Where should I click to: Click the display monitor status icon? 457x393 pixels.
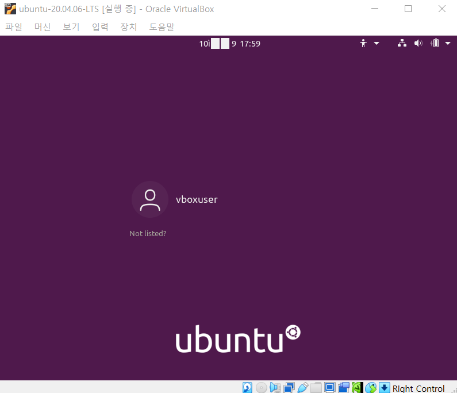pos(330,388)
